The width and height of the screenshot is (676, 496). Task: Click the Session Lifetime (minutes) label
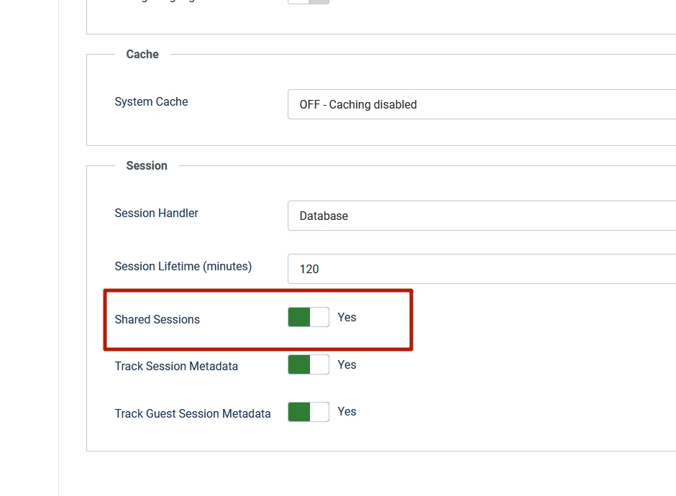tap(183, 267)
